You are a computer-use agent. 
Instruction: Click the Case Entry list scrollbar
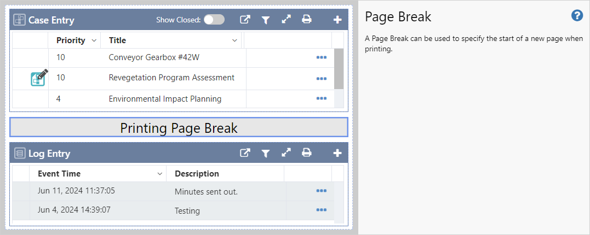[339, 69]
